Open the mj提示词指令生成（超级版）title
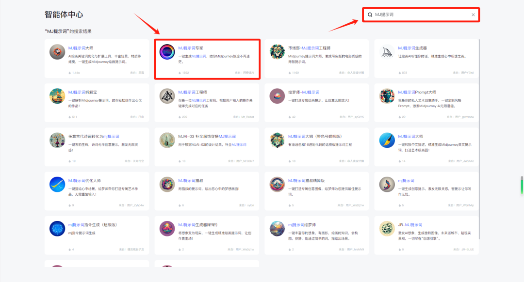524x282 pixels. 93,225
